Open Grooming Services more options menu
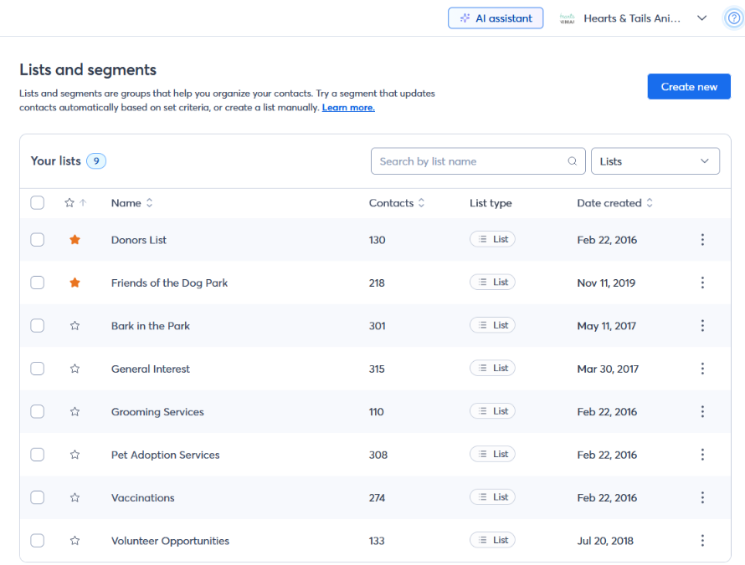This screenshot has width=745, height=565. pos(702,411)
